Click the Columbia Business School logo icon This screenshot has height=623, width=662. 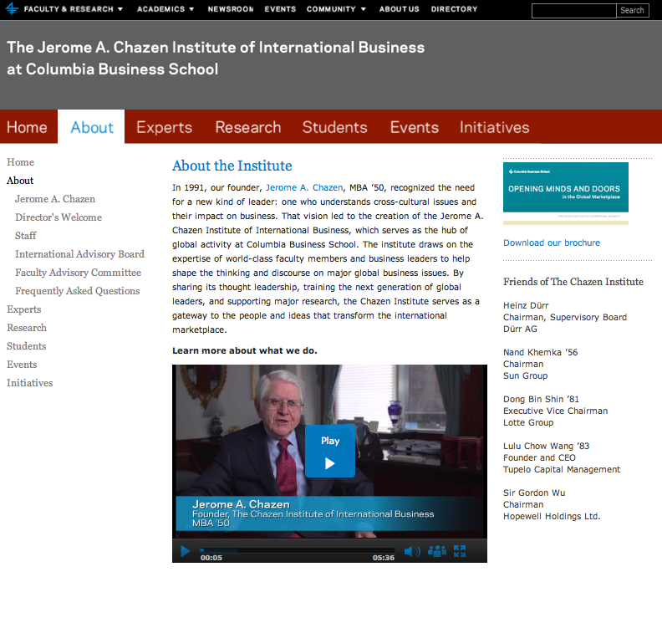click(12, 9)
